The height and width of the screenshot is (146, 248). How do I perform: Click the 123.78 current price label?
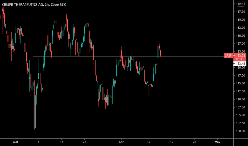240,55
